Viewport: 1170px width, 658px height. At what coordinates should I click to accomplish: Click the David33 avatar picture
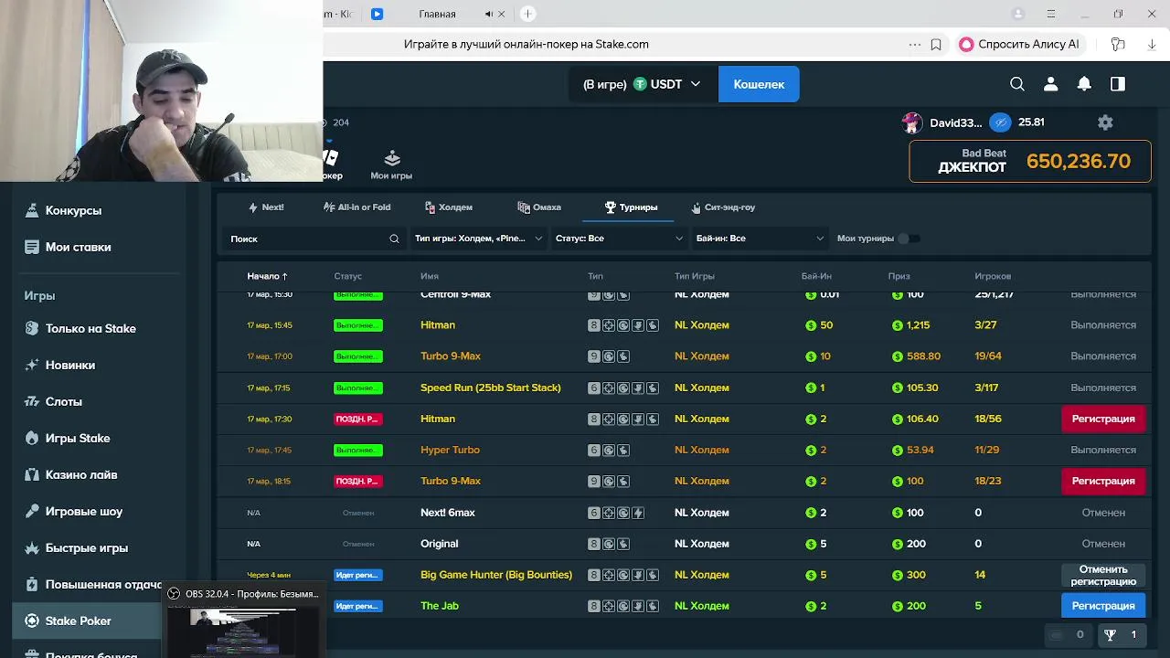tap(911, 122)
